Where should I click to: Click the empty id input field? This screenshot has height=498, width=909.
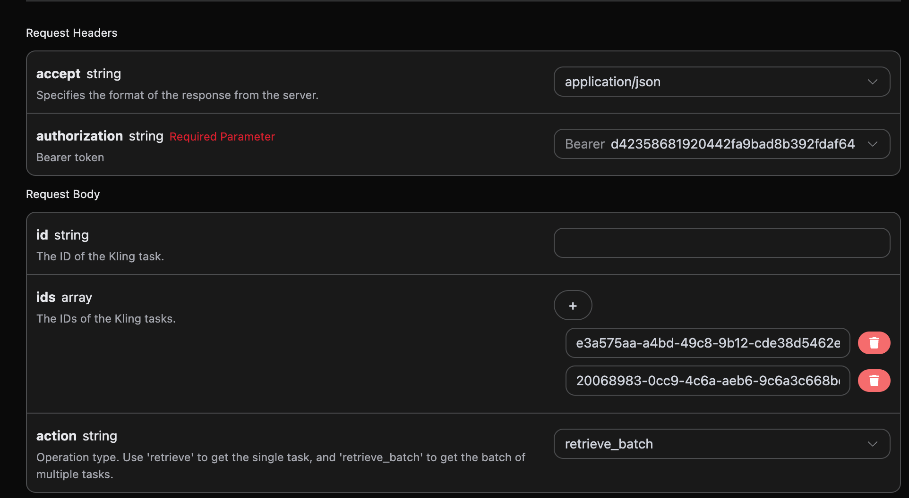(x=721, y=243)
